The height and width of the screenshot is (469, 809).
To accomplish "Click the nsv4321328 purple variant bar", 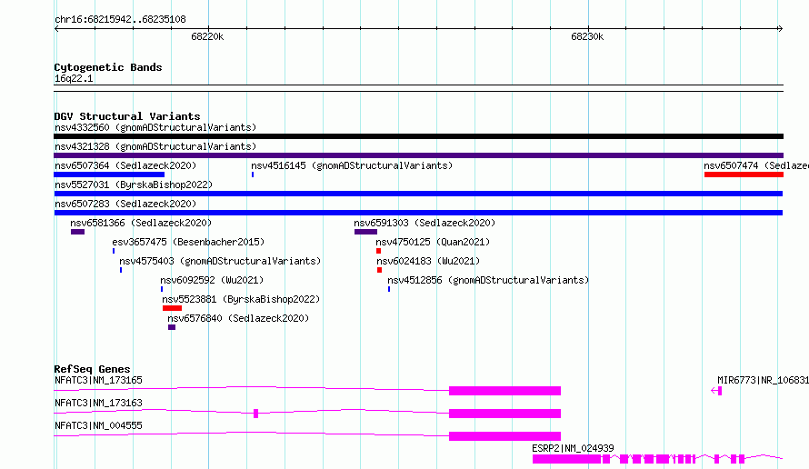I will pyautogui.click(x=418, y=155).
